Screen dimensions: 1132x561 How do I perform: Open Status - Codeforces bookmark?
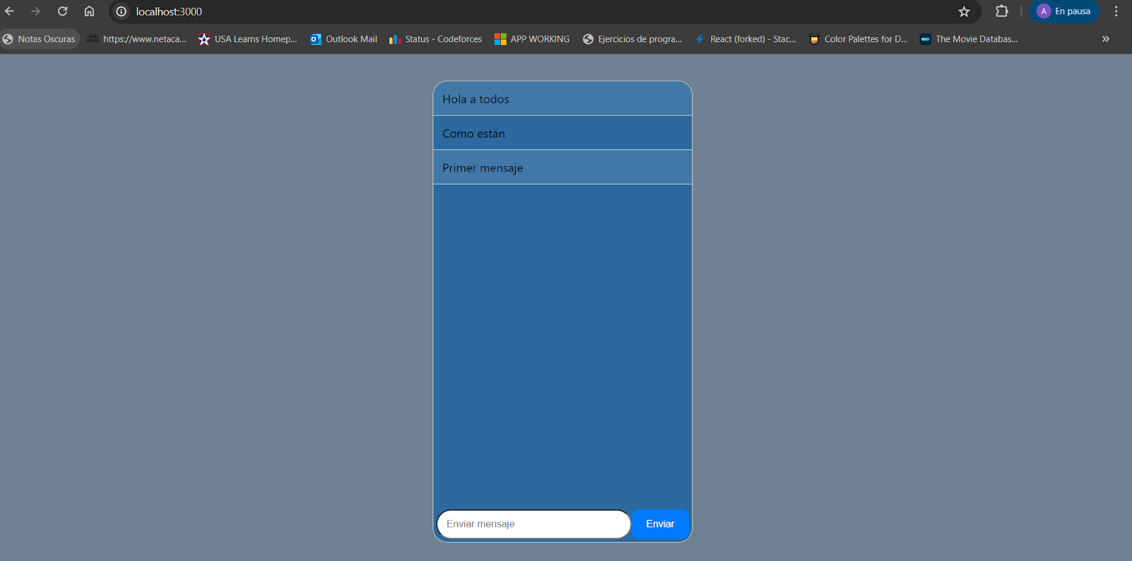435,39
